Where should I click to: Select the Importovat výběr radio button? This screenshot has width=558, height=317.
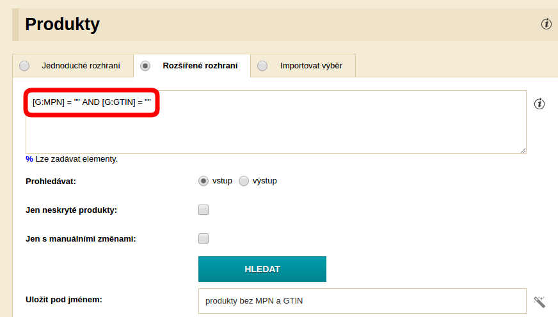pos(262,66)
